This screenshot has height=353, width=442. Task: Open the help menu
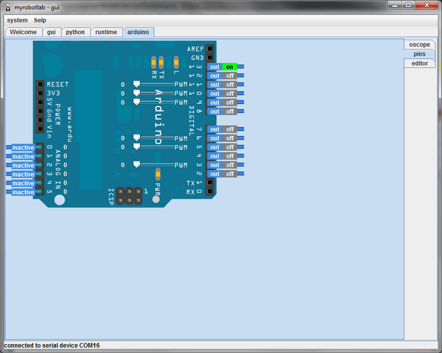tap(40, 20)
